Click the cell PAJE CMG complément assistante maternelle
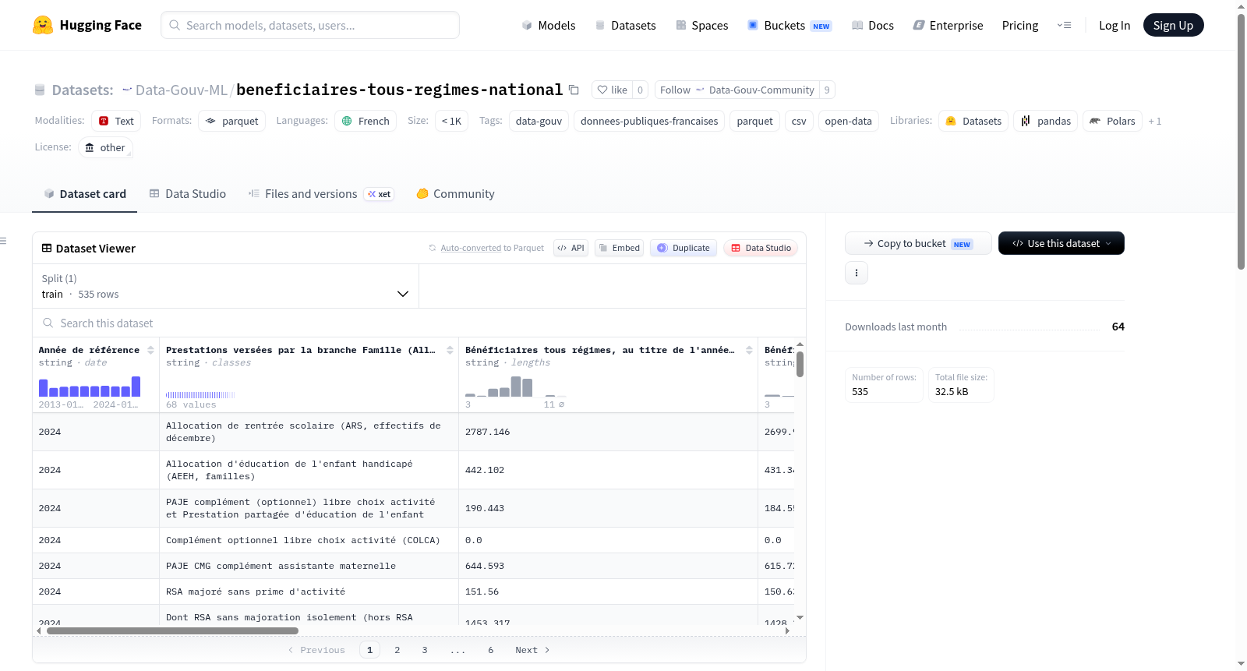Image resolution: width=1247 pixels, height=671 pixels. 309,566
